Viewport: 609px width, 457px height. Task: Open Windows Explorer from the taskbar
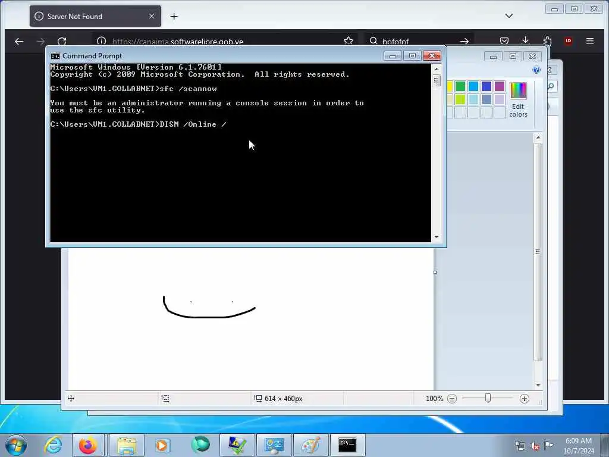coord(127,445)
